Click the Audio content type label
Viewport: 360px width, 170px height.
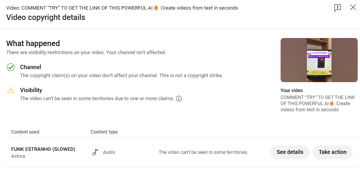coord(109,152)
